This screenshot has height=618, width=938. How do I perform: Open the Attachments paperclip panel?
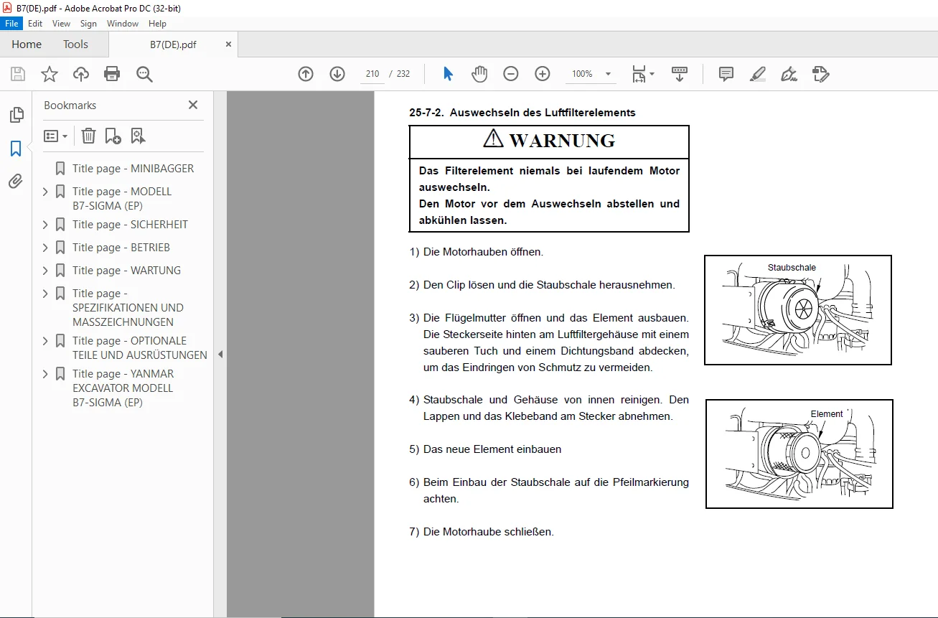[16, 182]
